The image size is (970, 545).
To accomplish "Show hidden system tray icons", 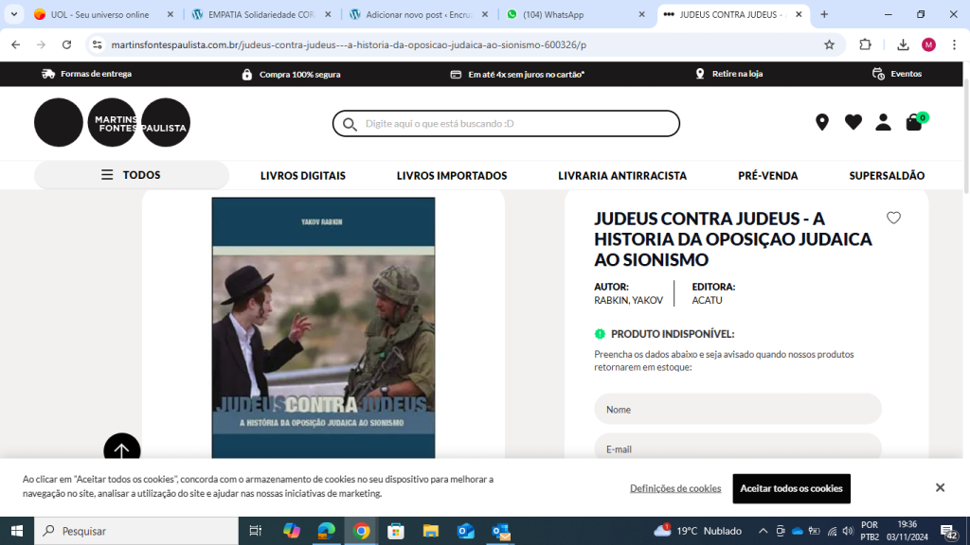I will click(763, 531).
